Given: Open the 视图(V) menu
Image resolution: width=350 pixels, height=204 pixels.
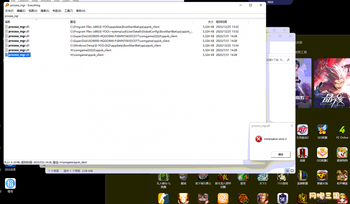Looking at the screenshot, I should coord(33,11).
